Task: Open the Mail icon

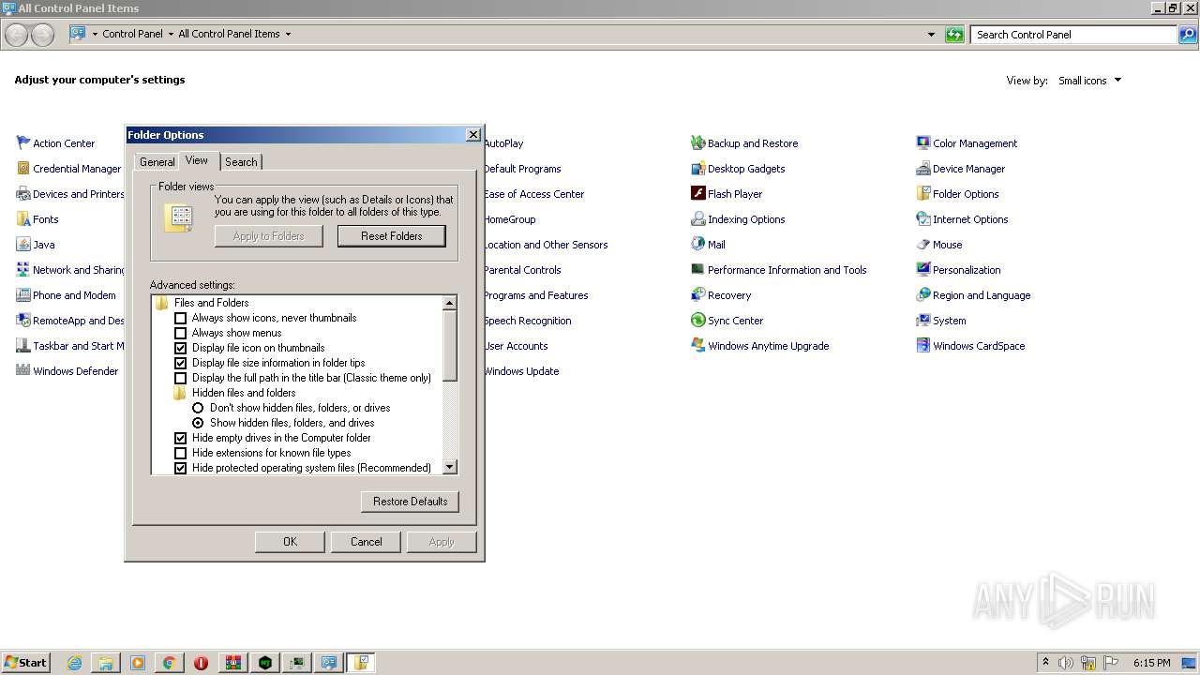Action: (697, 244)
